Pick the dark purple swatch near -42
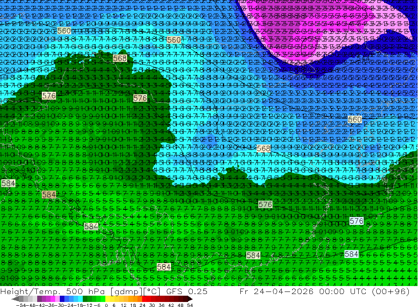 coord(39,299)
